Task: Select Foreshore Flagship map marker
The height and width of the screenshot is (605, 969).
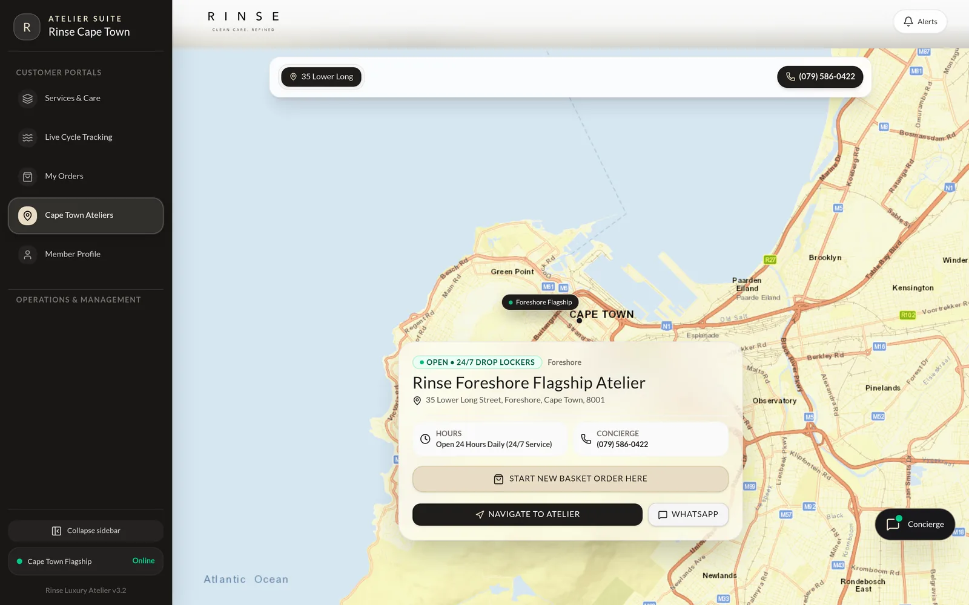Action: [540, 302]
